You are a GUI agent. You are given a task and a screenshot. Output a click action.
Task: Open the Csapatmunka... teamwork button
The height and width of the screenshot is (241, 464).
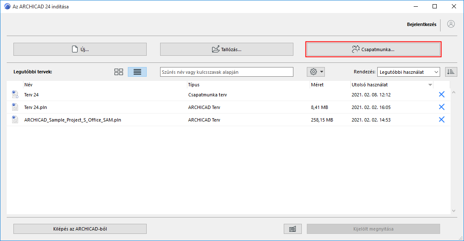tap(373, 49)
